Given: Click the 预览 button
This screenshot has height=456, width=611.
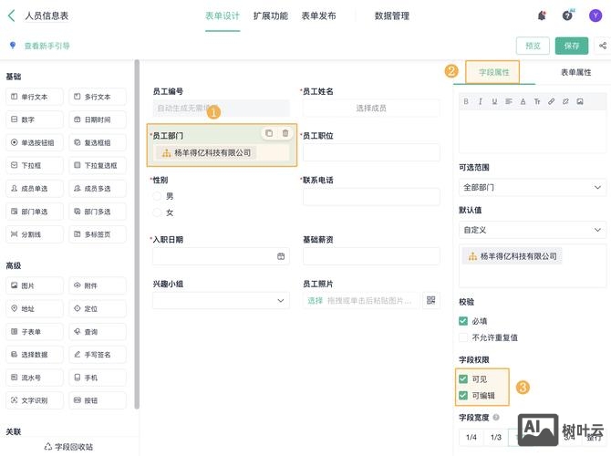Looking at the screenshot, I should pos(533,46).
